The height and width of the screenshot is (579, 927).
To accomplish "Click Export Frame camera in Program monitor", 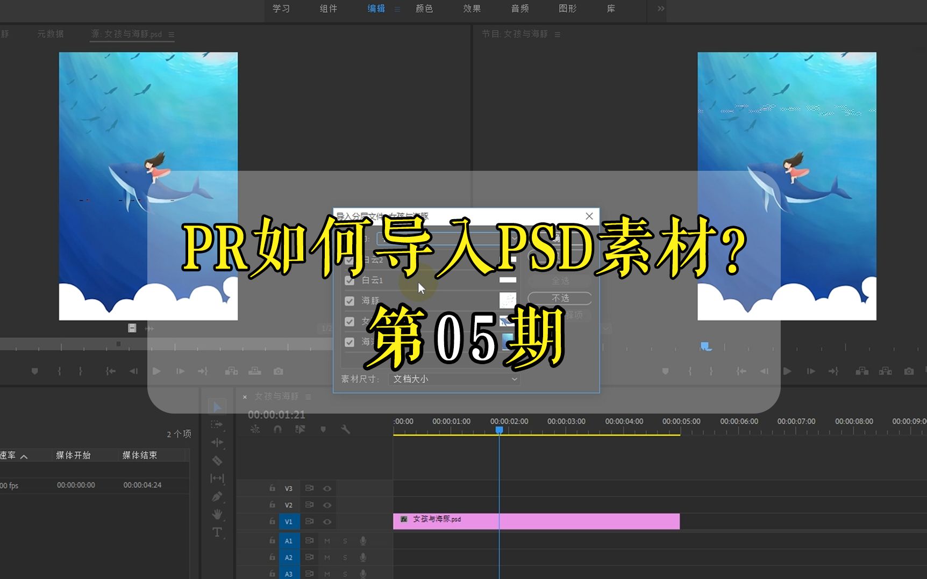I will 909,371.
